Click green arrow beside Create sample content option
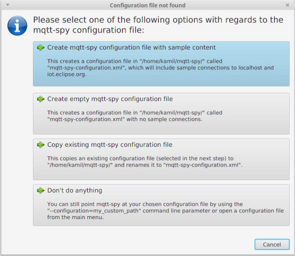 pyautogui.click(x=41, y=48)
